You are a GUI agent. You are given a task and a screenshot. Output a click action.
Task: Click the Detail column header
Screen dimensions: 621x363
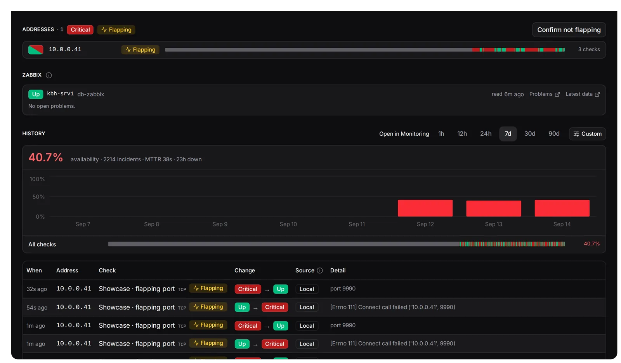pos(338,271)
